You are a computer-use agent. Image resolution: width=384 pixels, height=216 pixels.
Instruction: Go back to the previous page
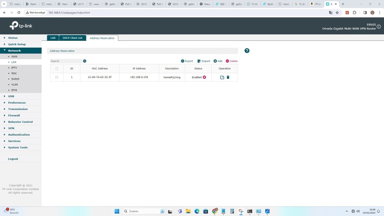(x=4, y=12)
